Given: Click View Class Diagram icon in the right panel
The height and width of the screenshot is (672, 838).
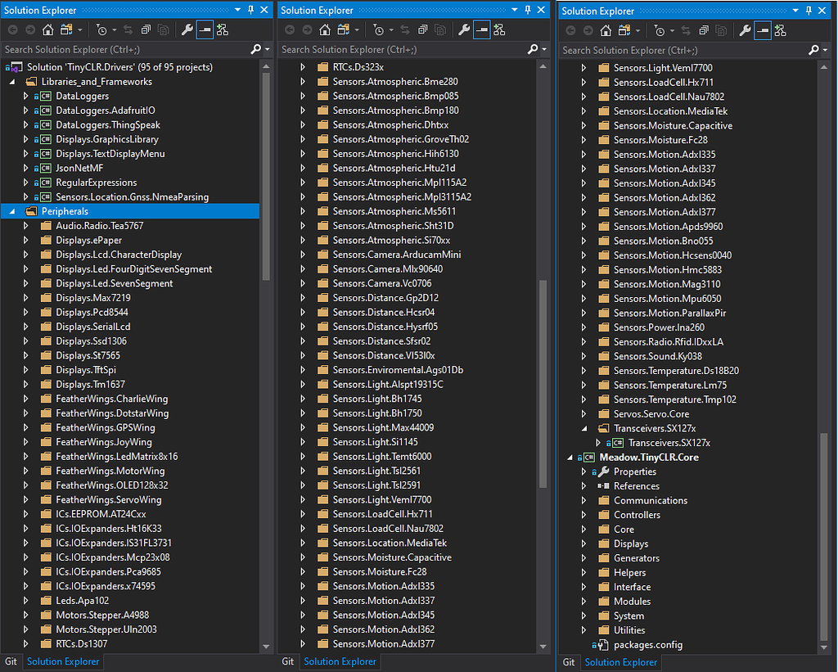Looking at the screenshot, I should tap(780, 31).
